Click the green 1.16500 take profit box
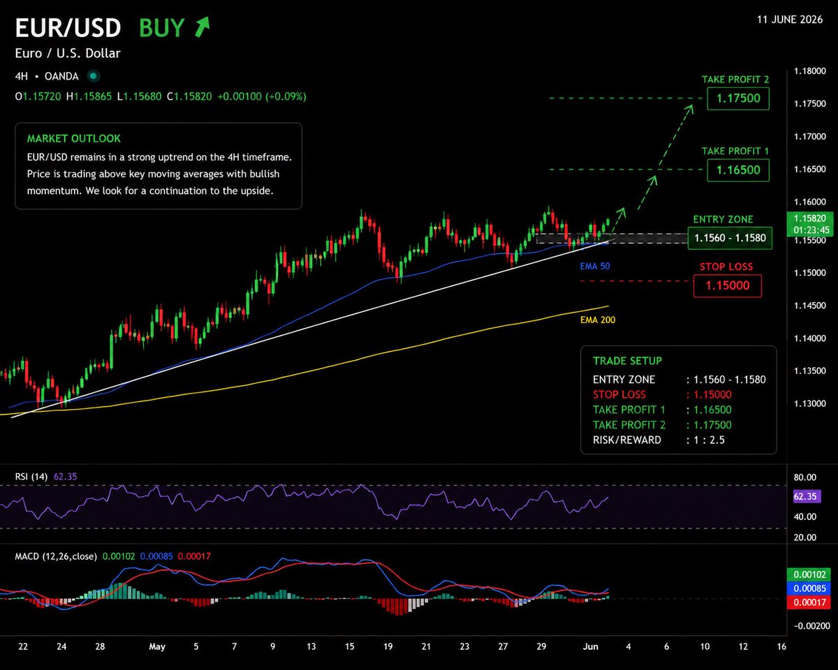Viewport: 838px width, 670px height. [737, 170]
